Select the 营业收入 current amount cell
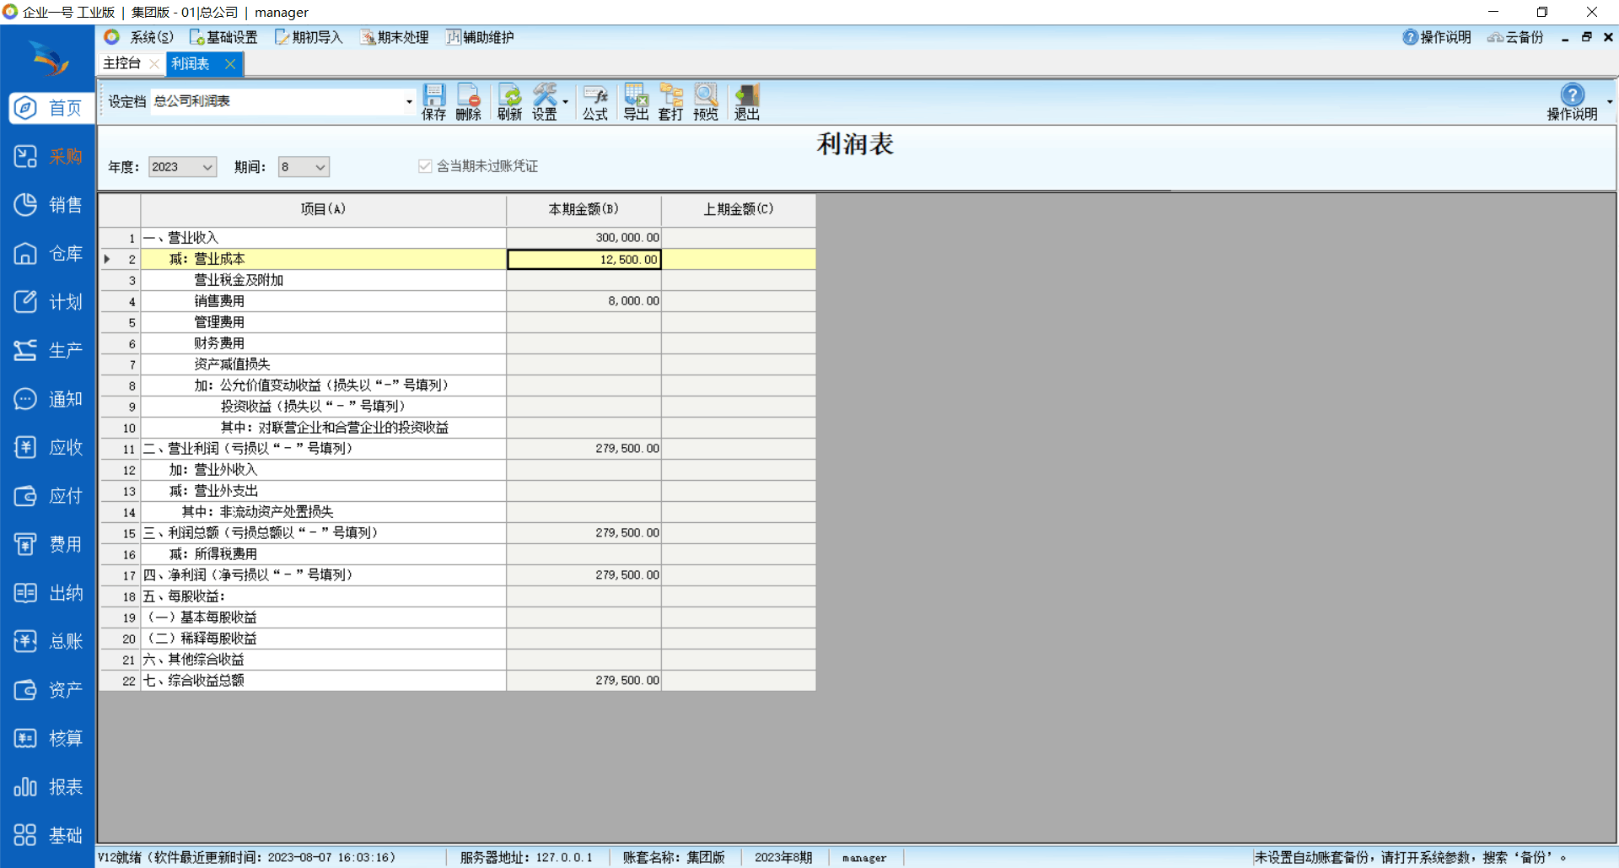Image resolution: width=1619 pixels, height=868 pixels. (x=584, y=238)
